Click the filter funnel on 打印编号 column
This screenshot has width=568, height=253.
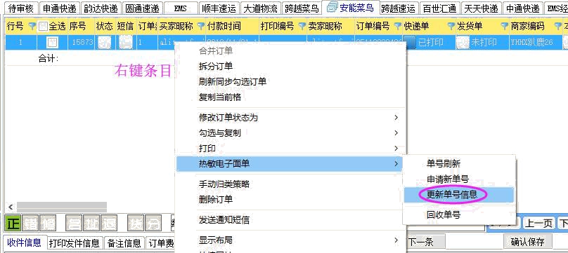click(x=302, y=26)
